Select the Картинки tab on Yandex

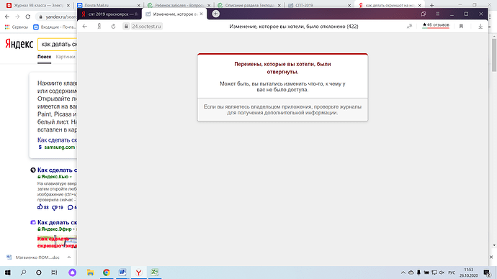(66, 57)
